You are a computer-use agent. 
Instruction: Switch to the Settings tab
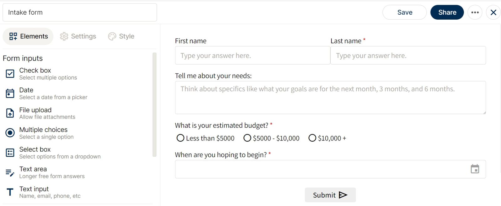coord(78,36)
